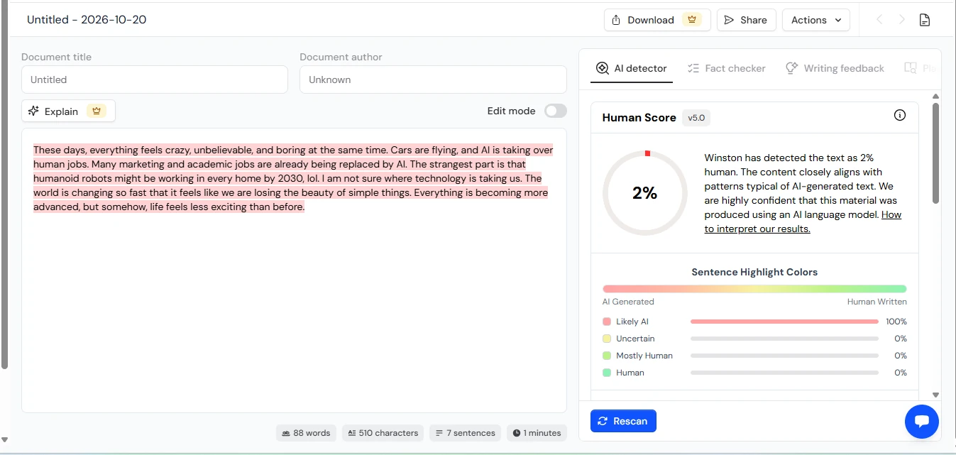Click the Explain sparkle icon
956x455 pixels.
coord(33,111)
